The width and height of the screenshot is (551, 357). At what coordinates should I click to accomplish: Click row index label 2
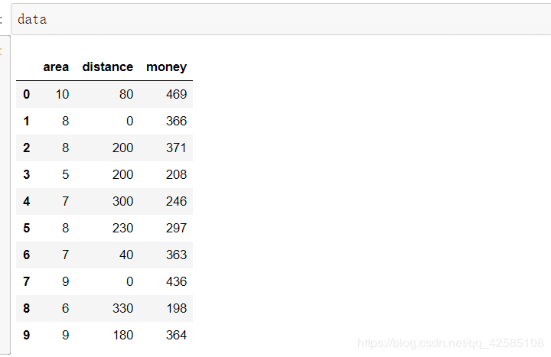click(27, 148)
